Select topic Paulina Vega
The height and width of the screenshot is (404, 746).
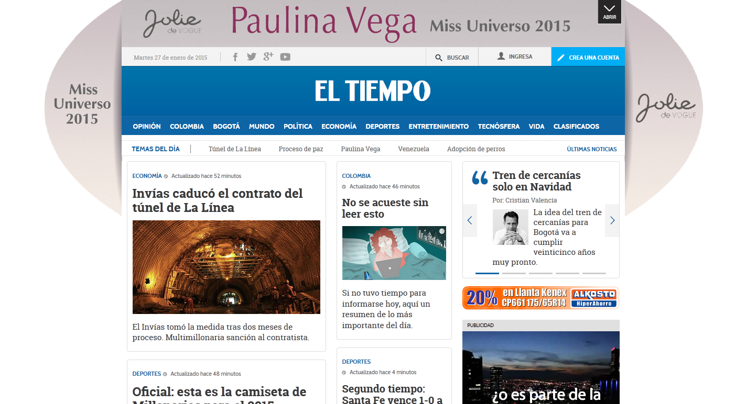click(361, 149)
